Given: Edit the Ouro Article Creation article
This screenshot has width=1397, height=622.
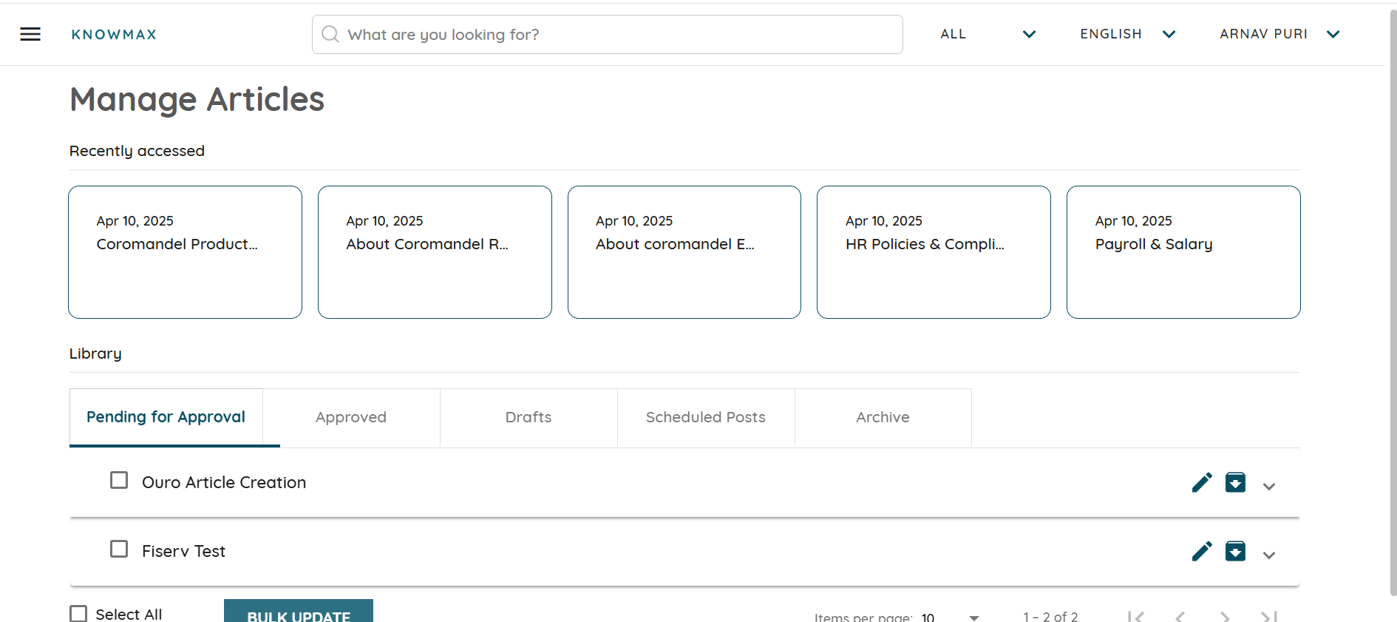Looking at the screenshot, I should click(x=1202, y=482).
